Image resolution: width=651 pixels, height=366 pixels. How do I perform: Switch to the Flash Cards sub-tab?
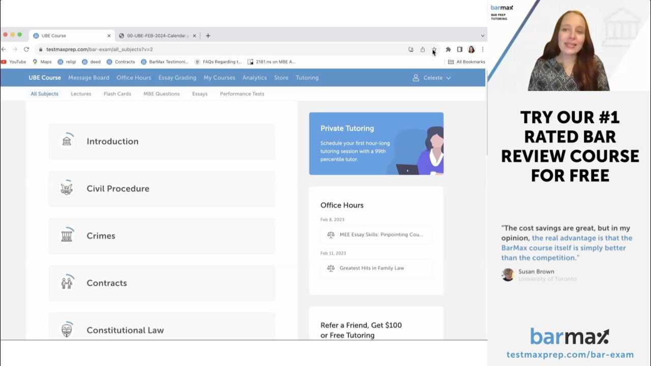(117, 94)
